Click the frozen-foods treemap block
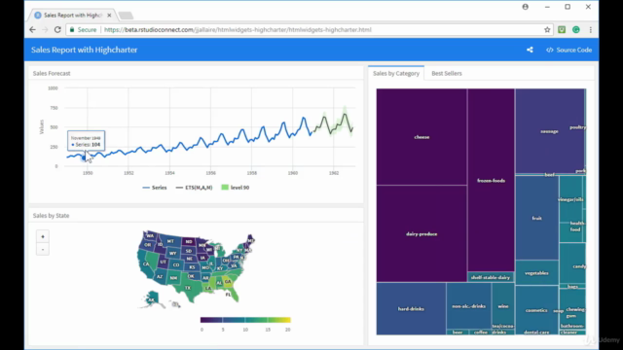The width and height of the screenshot is (623, 350). tap(491, 180)
